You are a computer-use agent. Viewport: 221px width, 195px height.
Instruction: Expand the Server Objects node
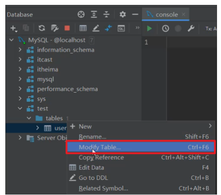coord(20,137)
